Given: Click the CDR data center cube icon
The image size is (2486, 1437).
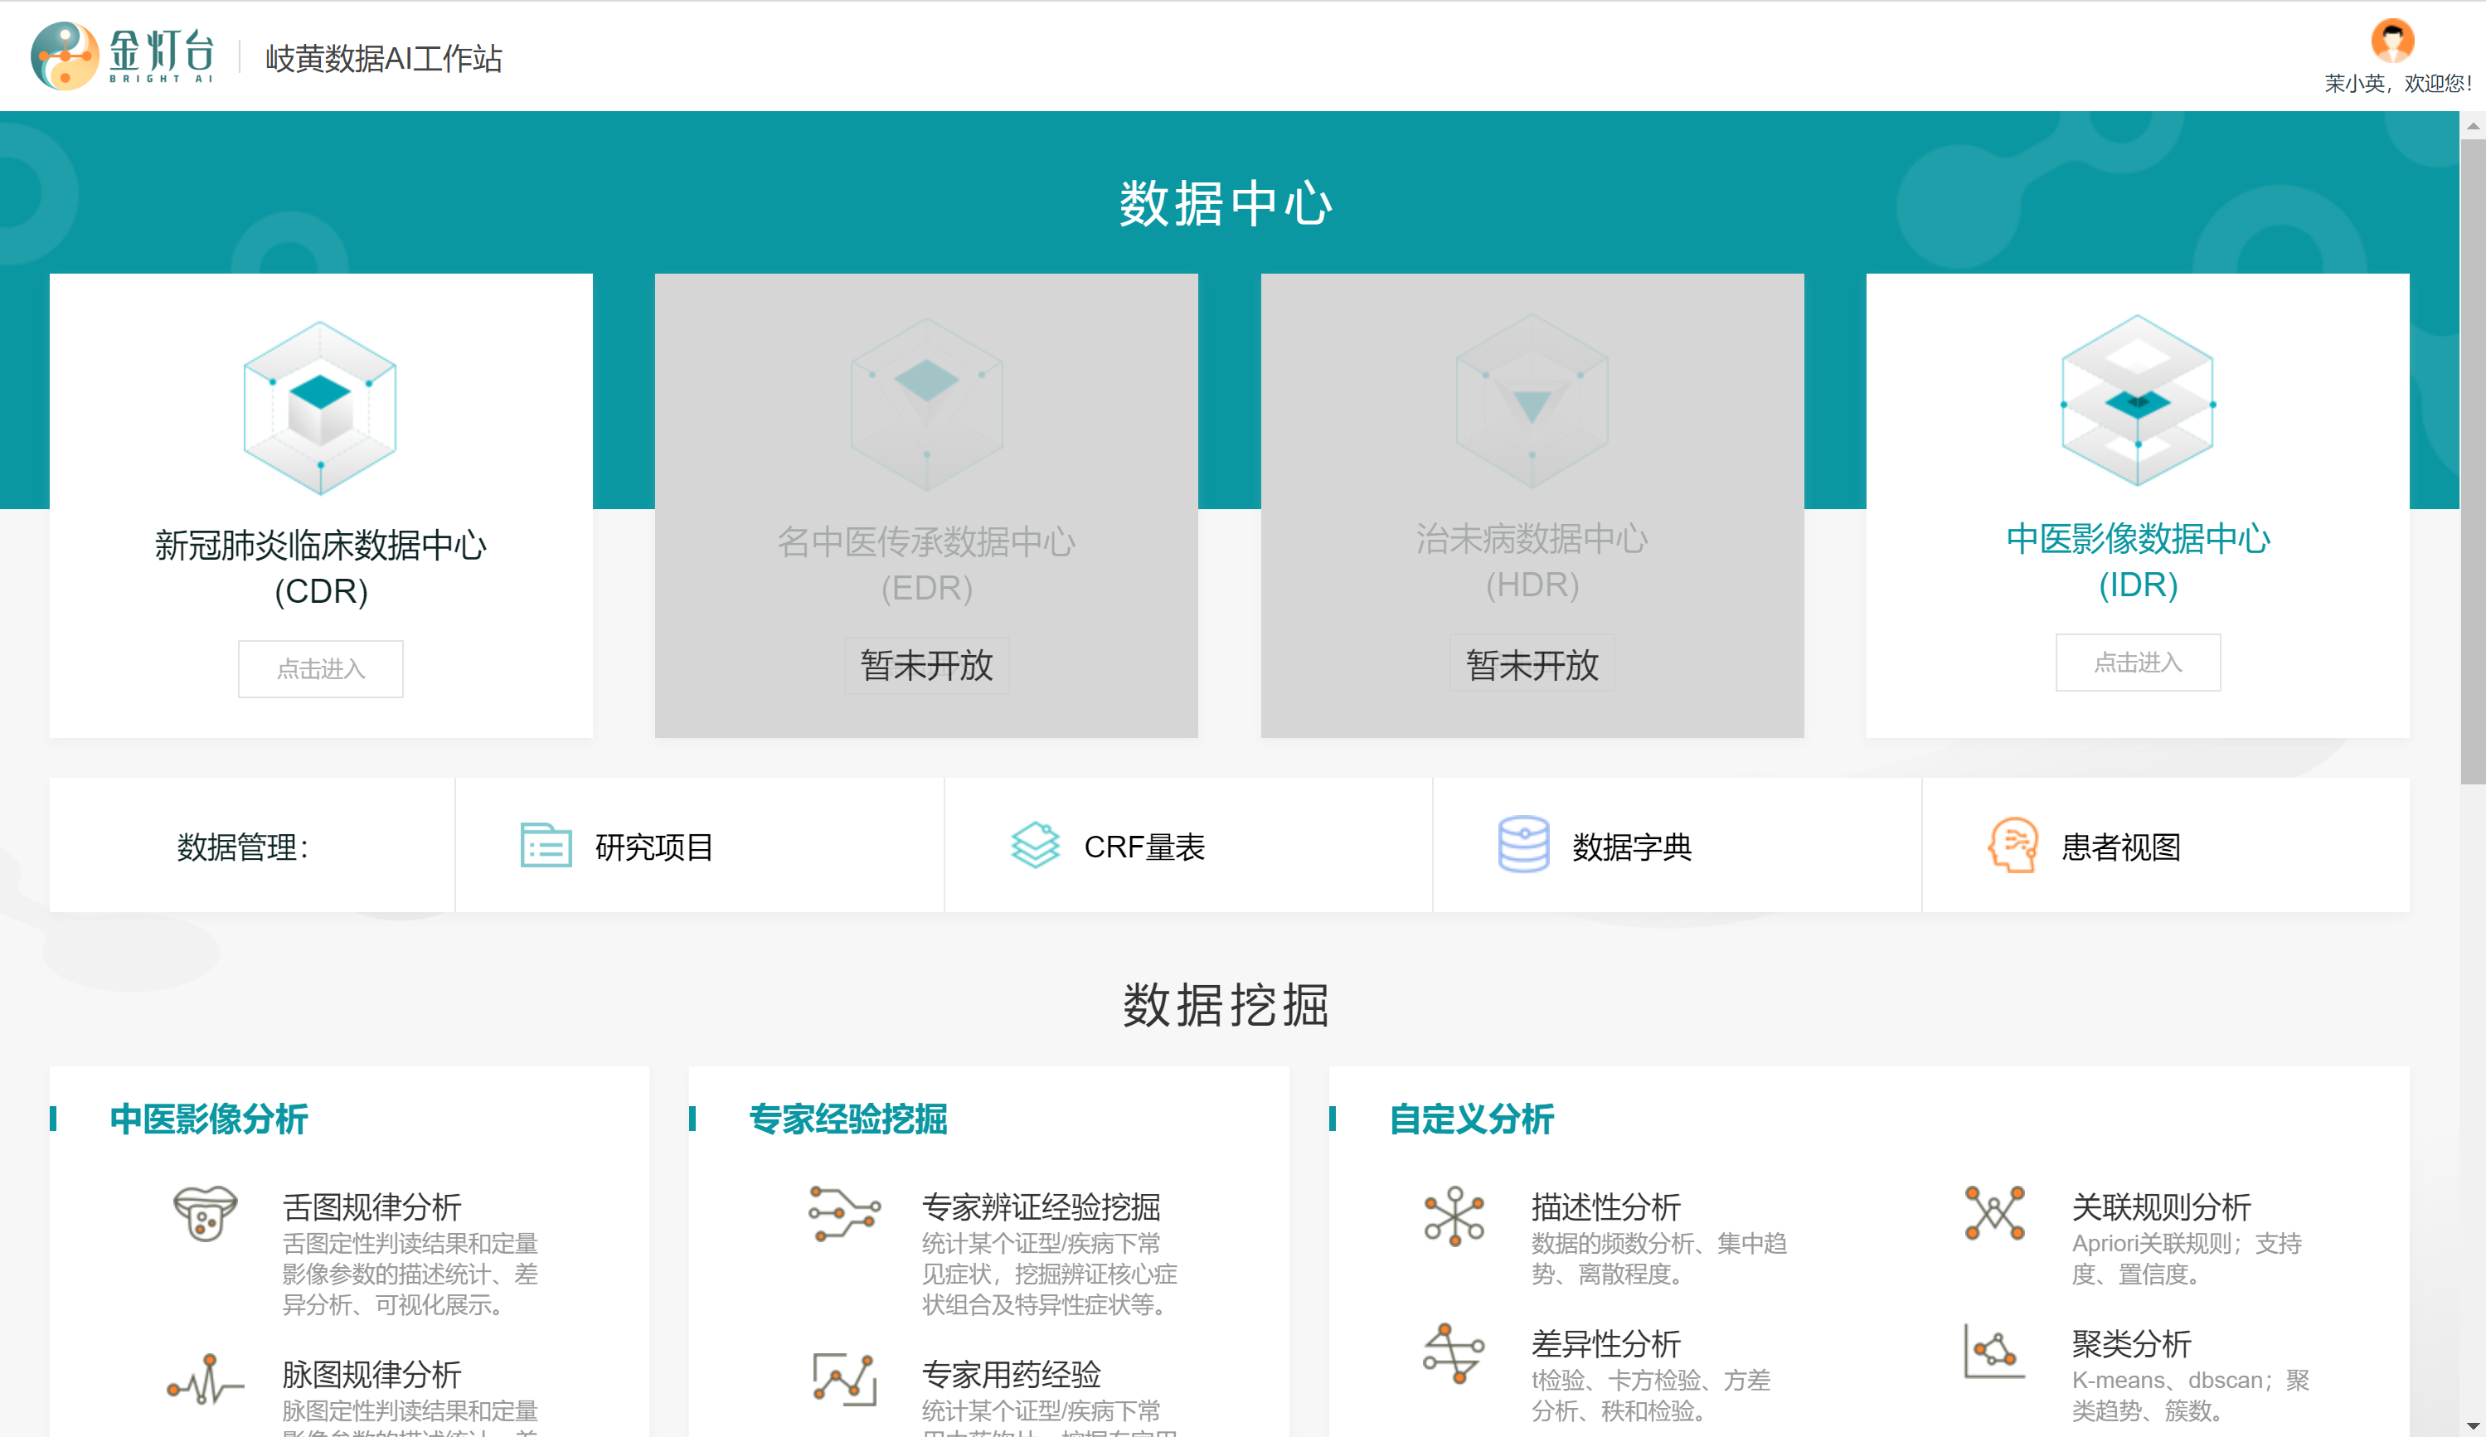Looking at the screenshot, I should tap(319, 407).
